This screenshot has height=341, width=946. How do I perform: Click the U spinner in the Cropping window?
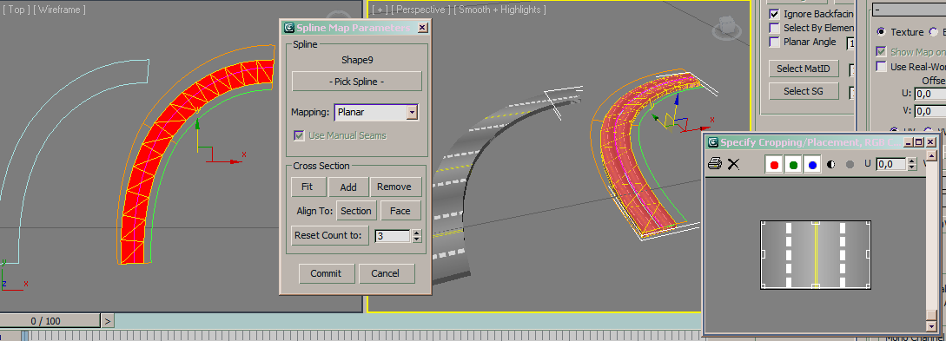(911, 164)
